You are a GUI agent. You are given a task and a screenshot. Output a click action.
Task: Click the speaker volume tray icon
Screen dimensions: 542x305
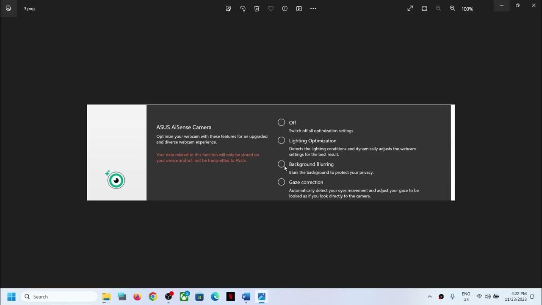[x=487, y=297]
